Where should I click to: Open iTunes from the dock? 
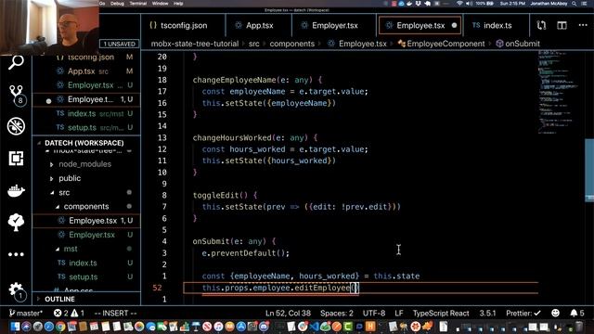pos(219,327)
